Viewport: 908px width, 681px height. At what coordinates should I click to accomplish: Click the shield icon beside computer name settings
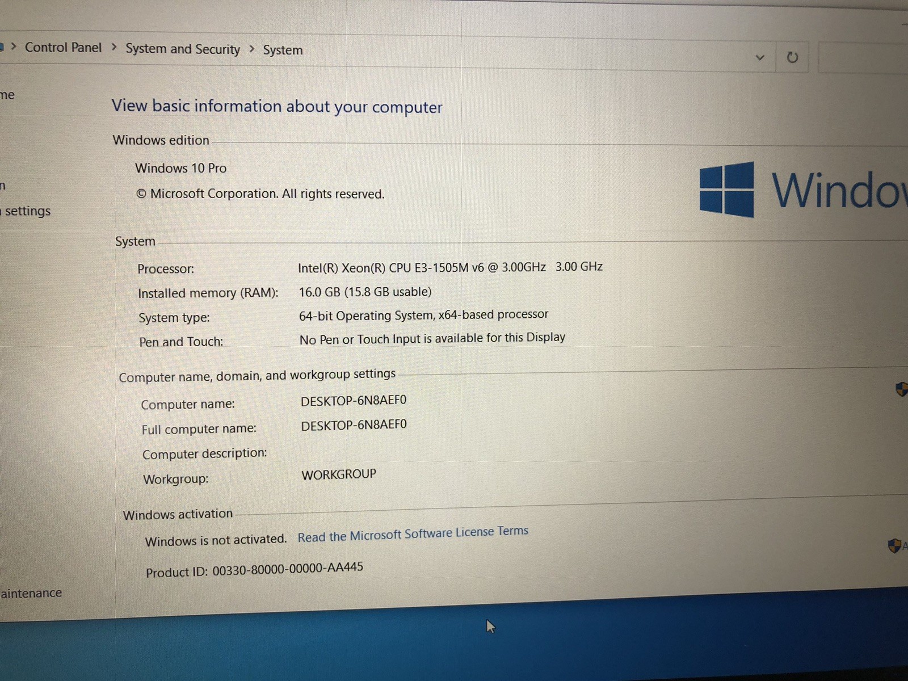901,389
